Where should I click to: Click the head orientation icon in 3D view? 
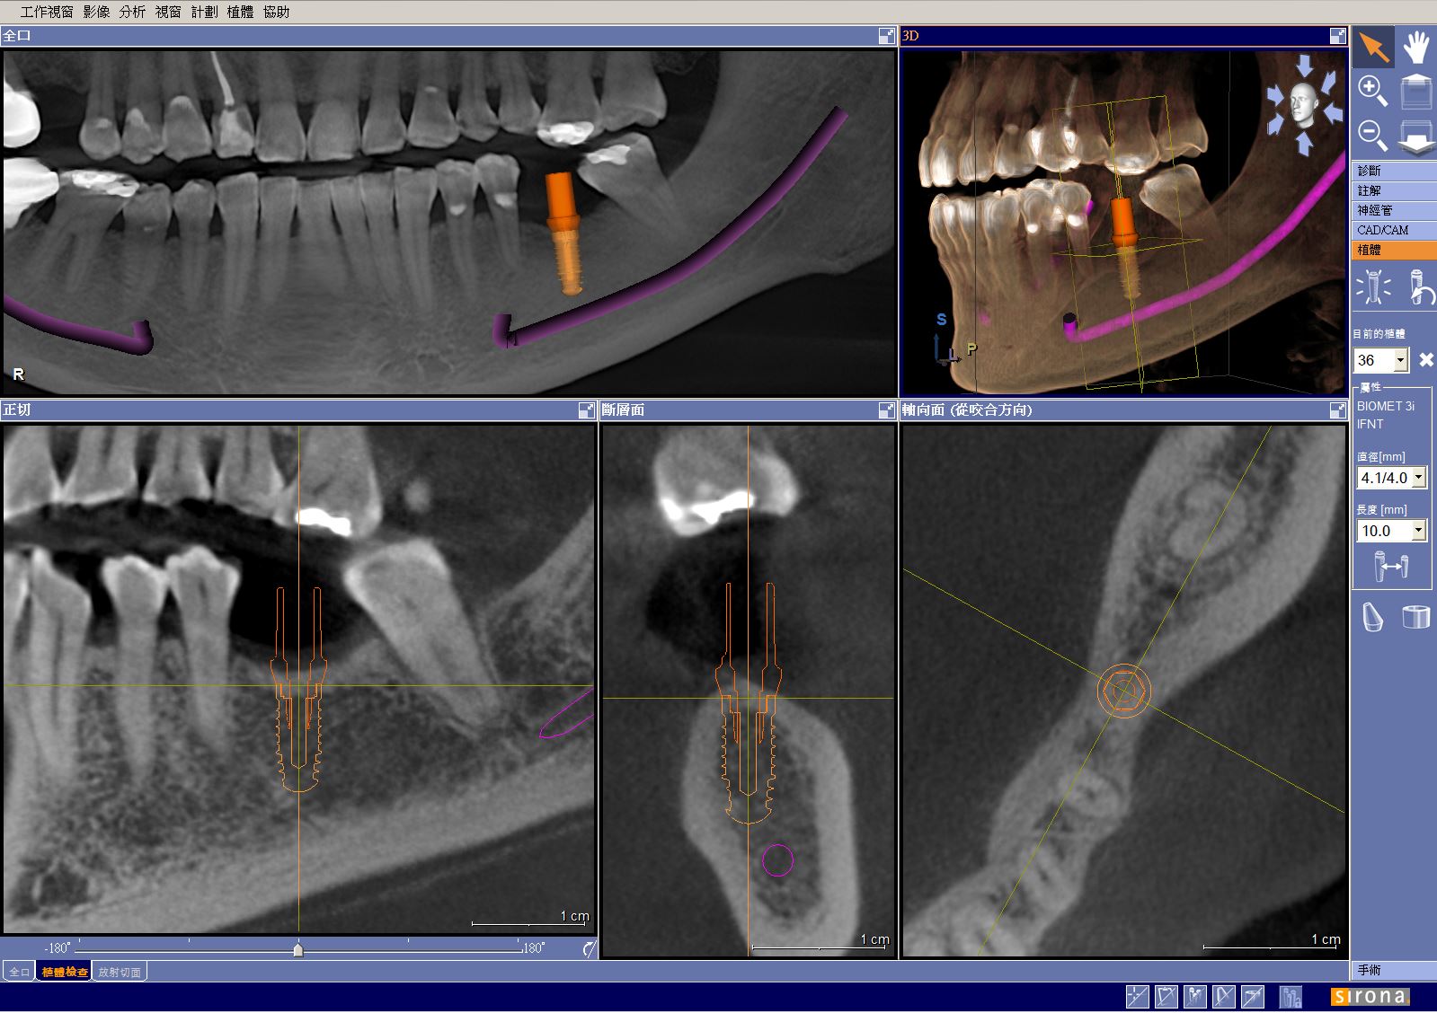(x=1304, y=104)
